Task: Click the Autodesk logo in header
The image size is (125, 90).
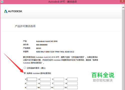Action: coord(13,11)
